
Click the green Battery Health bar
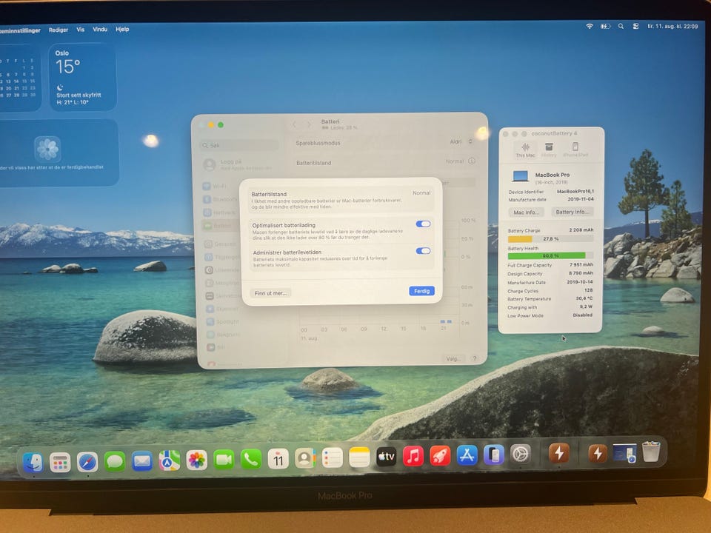[550, 256]
